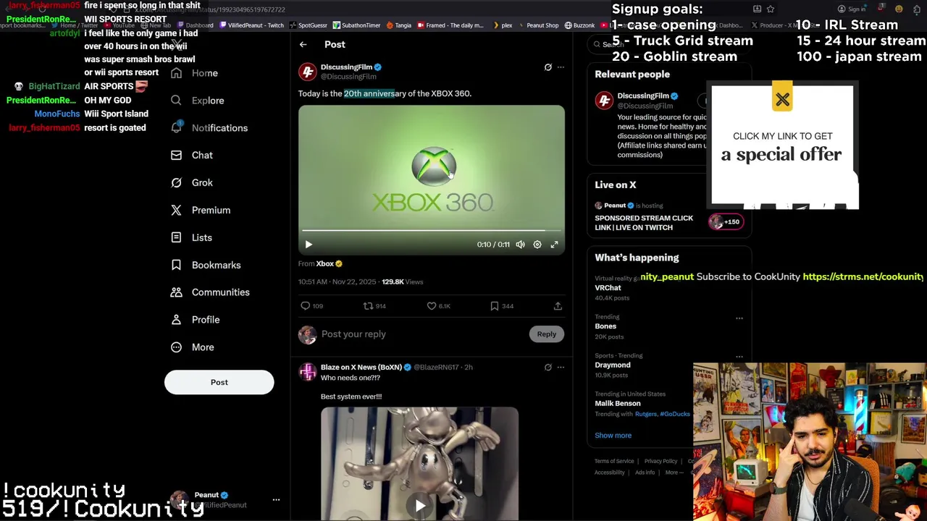Click the large Post button in the sidebar

point(219,382)
